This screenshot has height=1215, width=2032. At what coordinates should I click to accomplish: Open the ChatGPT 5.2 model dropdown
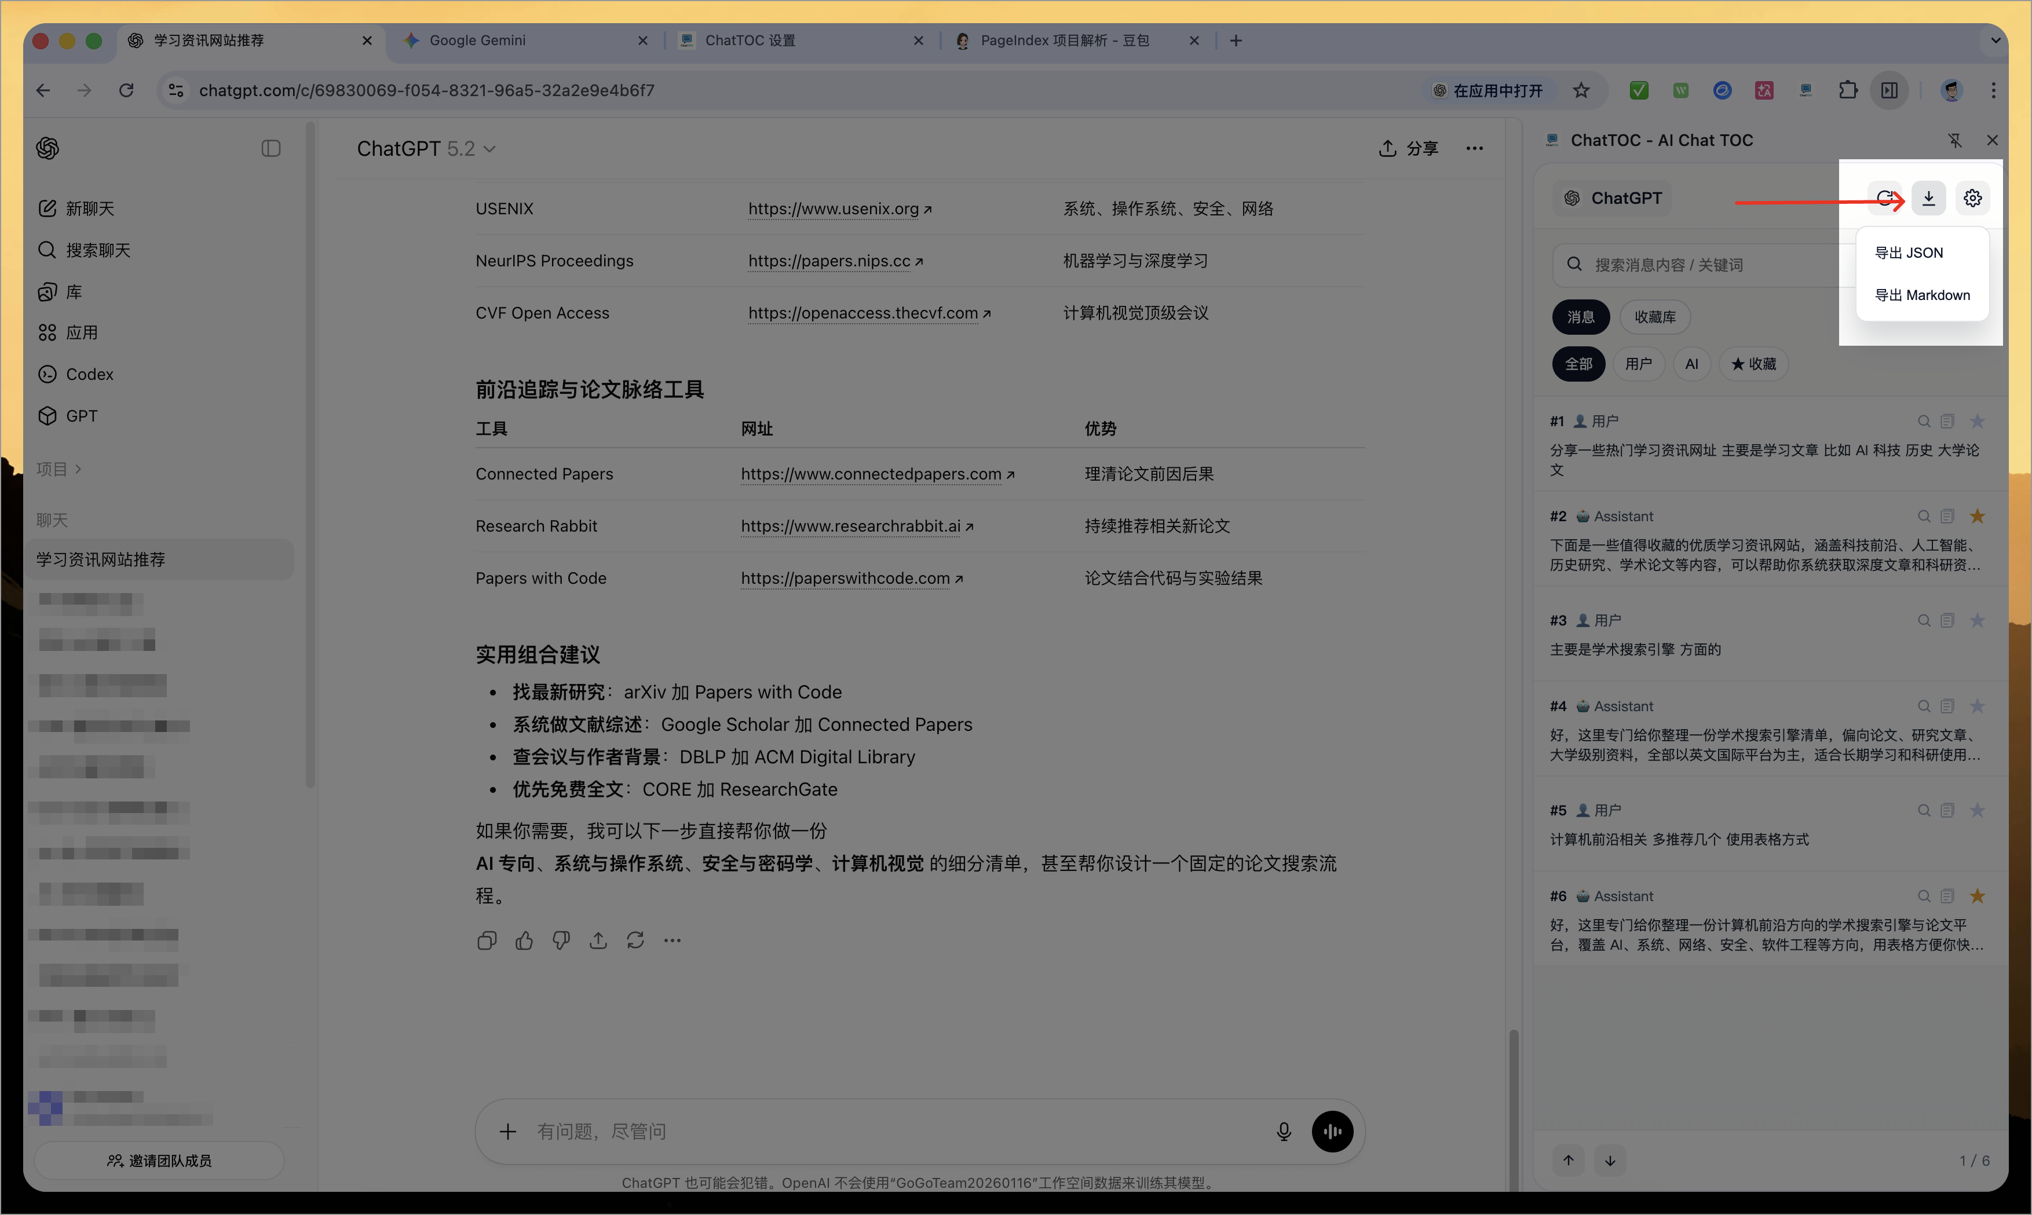point(426,148)
